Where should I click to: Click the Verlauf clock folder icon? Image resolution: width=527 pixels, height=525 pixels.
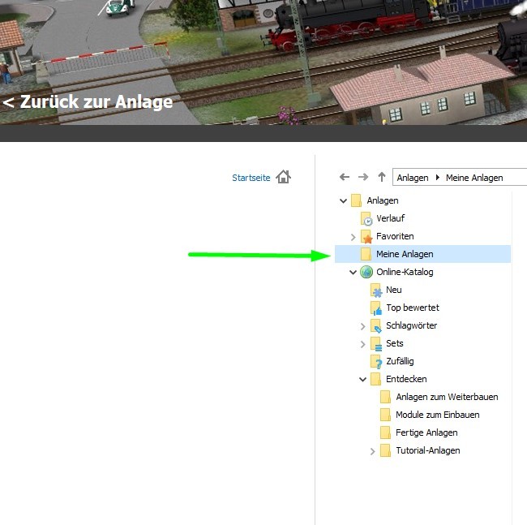point(366,218)
